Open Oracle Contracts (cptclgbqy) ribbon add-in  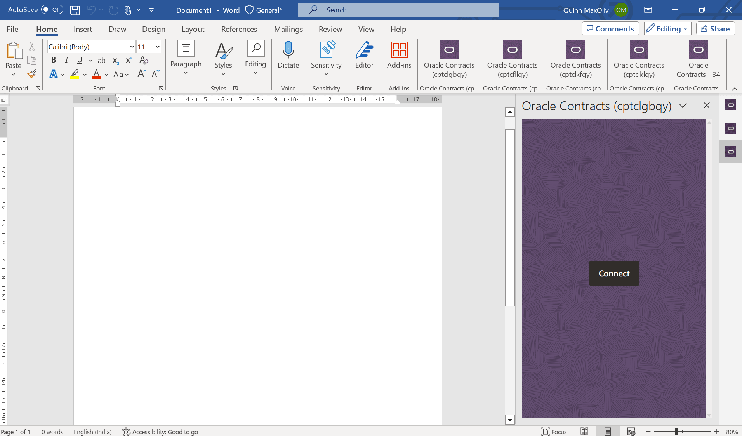(x=449, y=59)
